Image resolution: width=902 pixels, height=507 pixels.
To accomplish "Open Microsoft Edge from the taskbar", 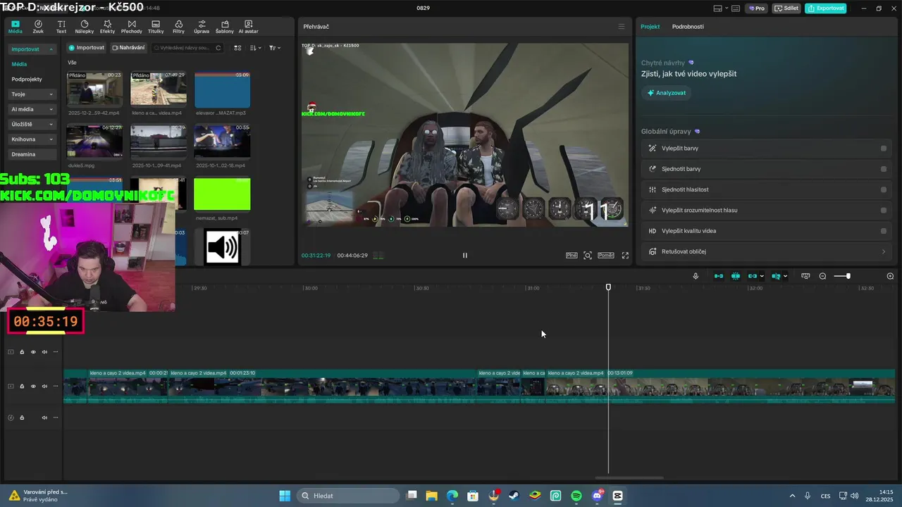I will click(452, 496).
